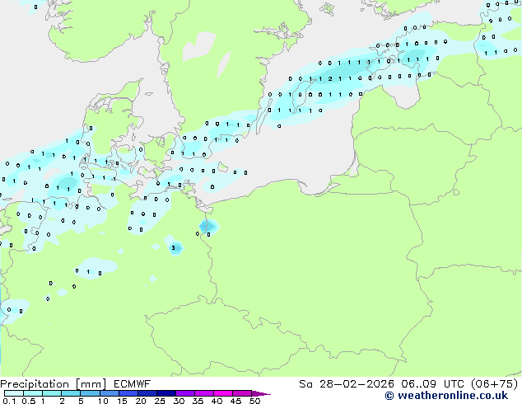Click the precipitation value "2" over the Baltic
Screen dimensions: 522x404
click(330, 79)
